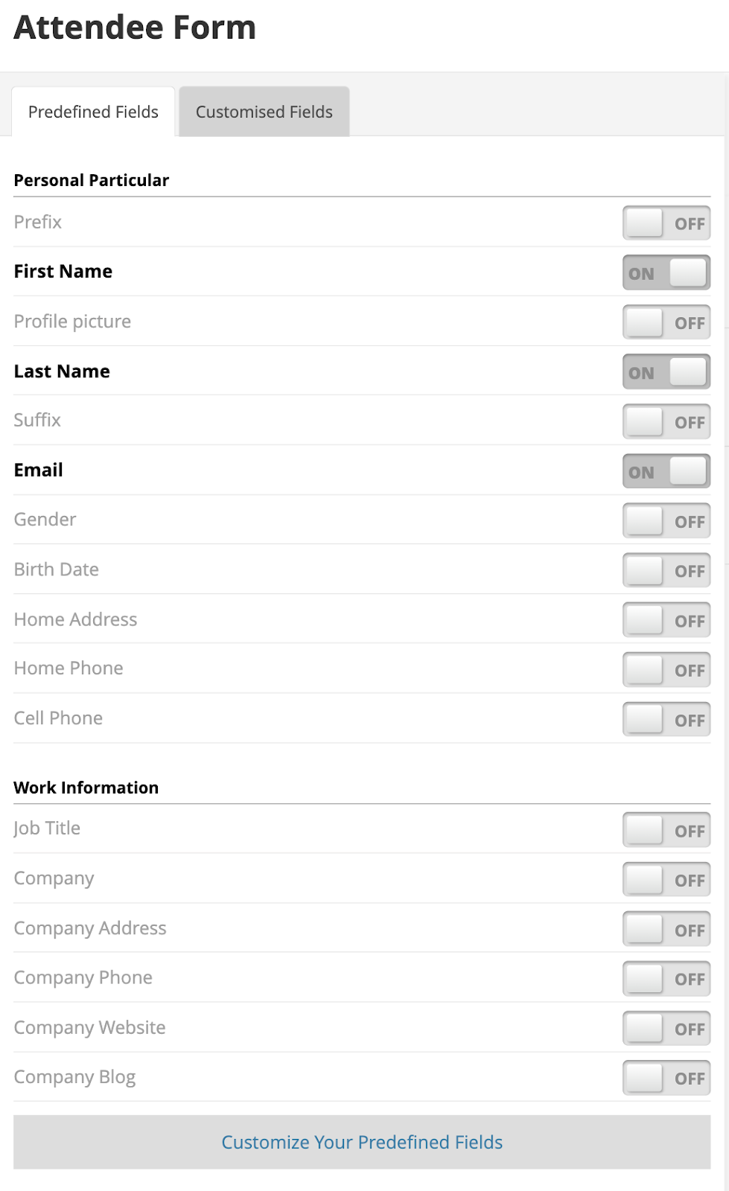Enable the Company field toggle
The image size is (729, 1191).
666,880
